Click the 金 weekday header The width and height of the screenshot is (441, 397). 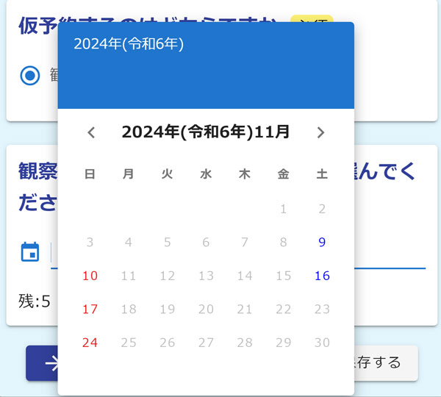point(284,174)
